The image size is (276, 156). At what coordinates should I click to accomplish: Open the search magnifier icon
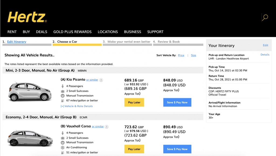(265, 17)
